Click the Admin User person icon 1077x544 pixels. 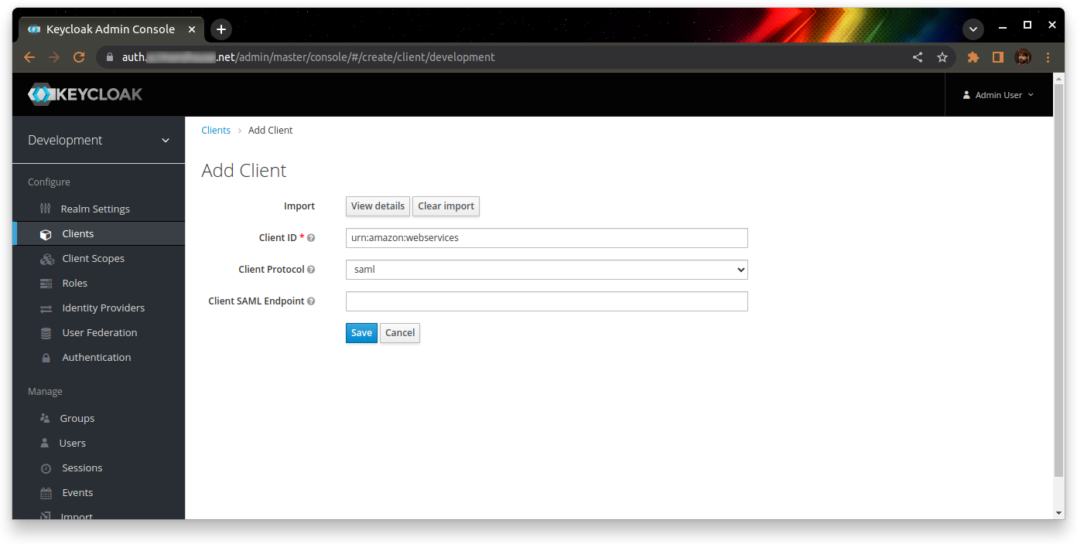click(966, 95)
